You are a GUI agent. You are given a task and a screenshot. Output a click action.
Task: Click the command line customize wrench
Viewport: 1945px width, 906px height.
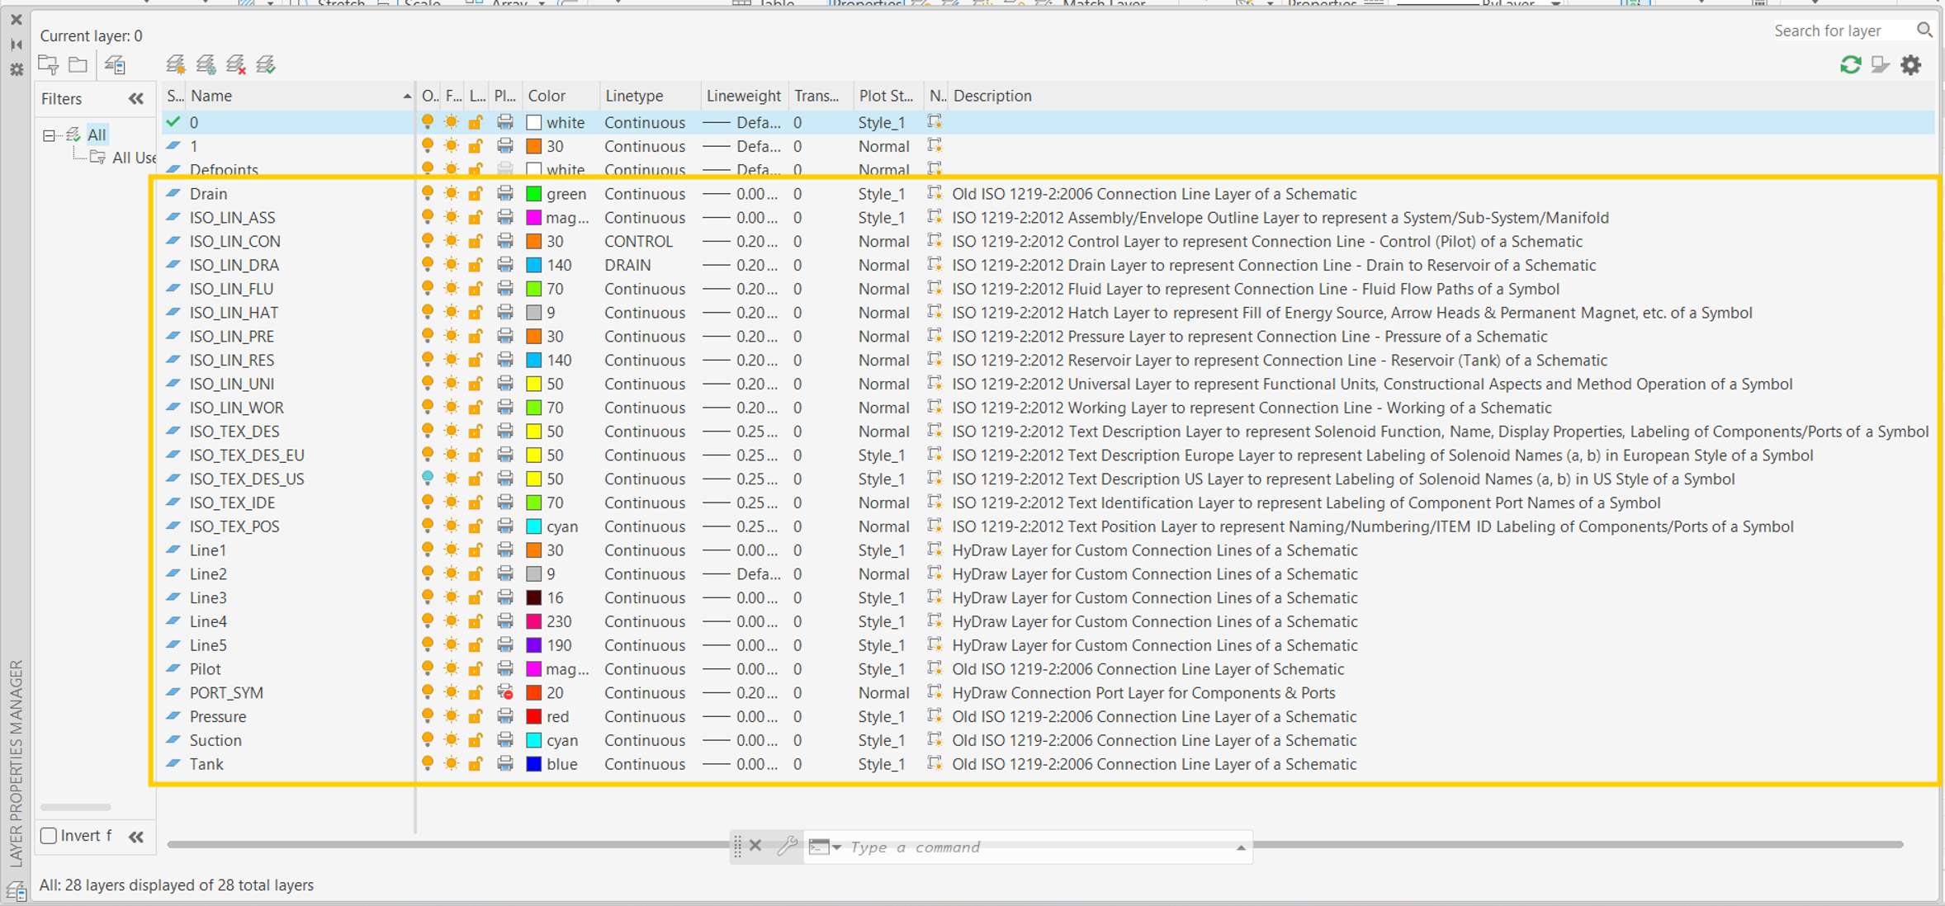(787, 846)
